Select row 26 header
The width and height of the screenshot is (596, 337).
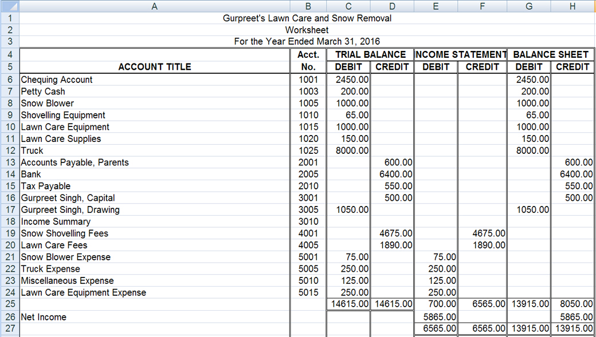pos(9,316)
